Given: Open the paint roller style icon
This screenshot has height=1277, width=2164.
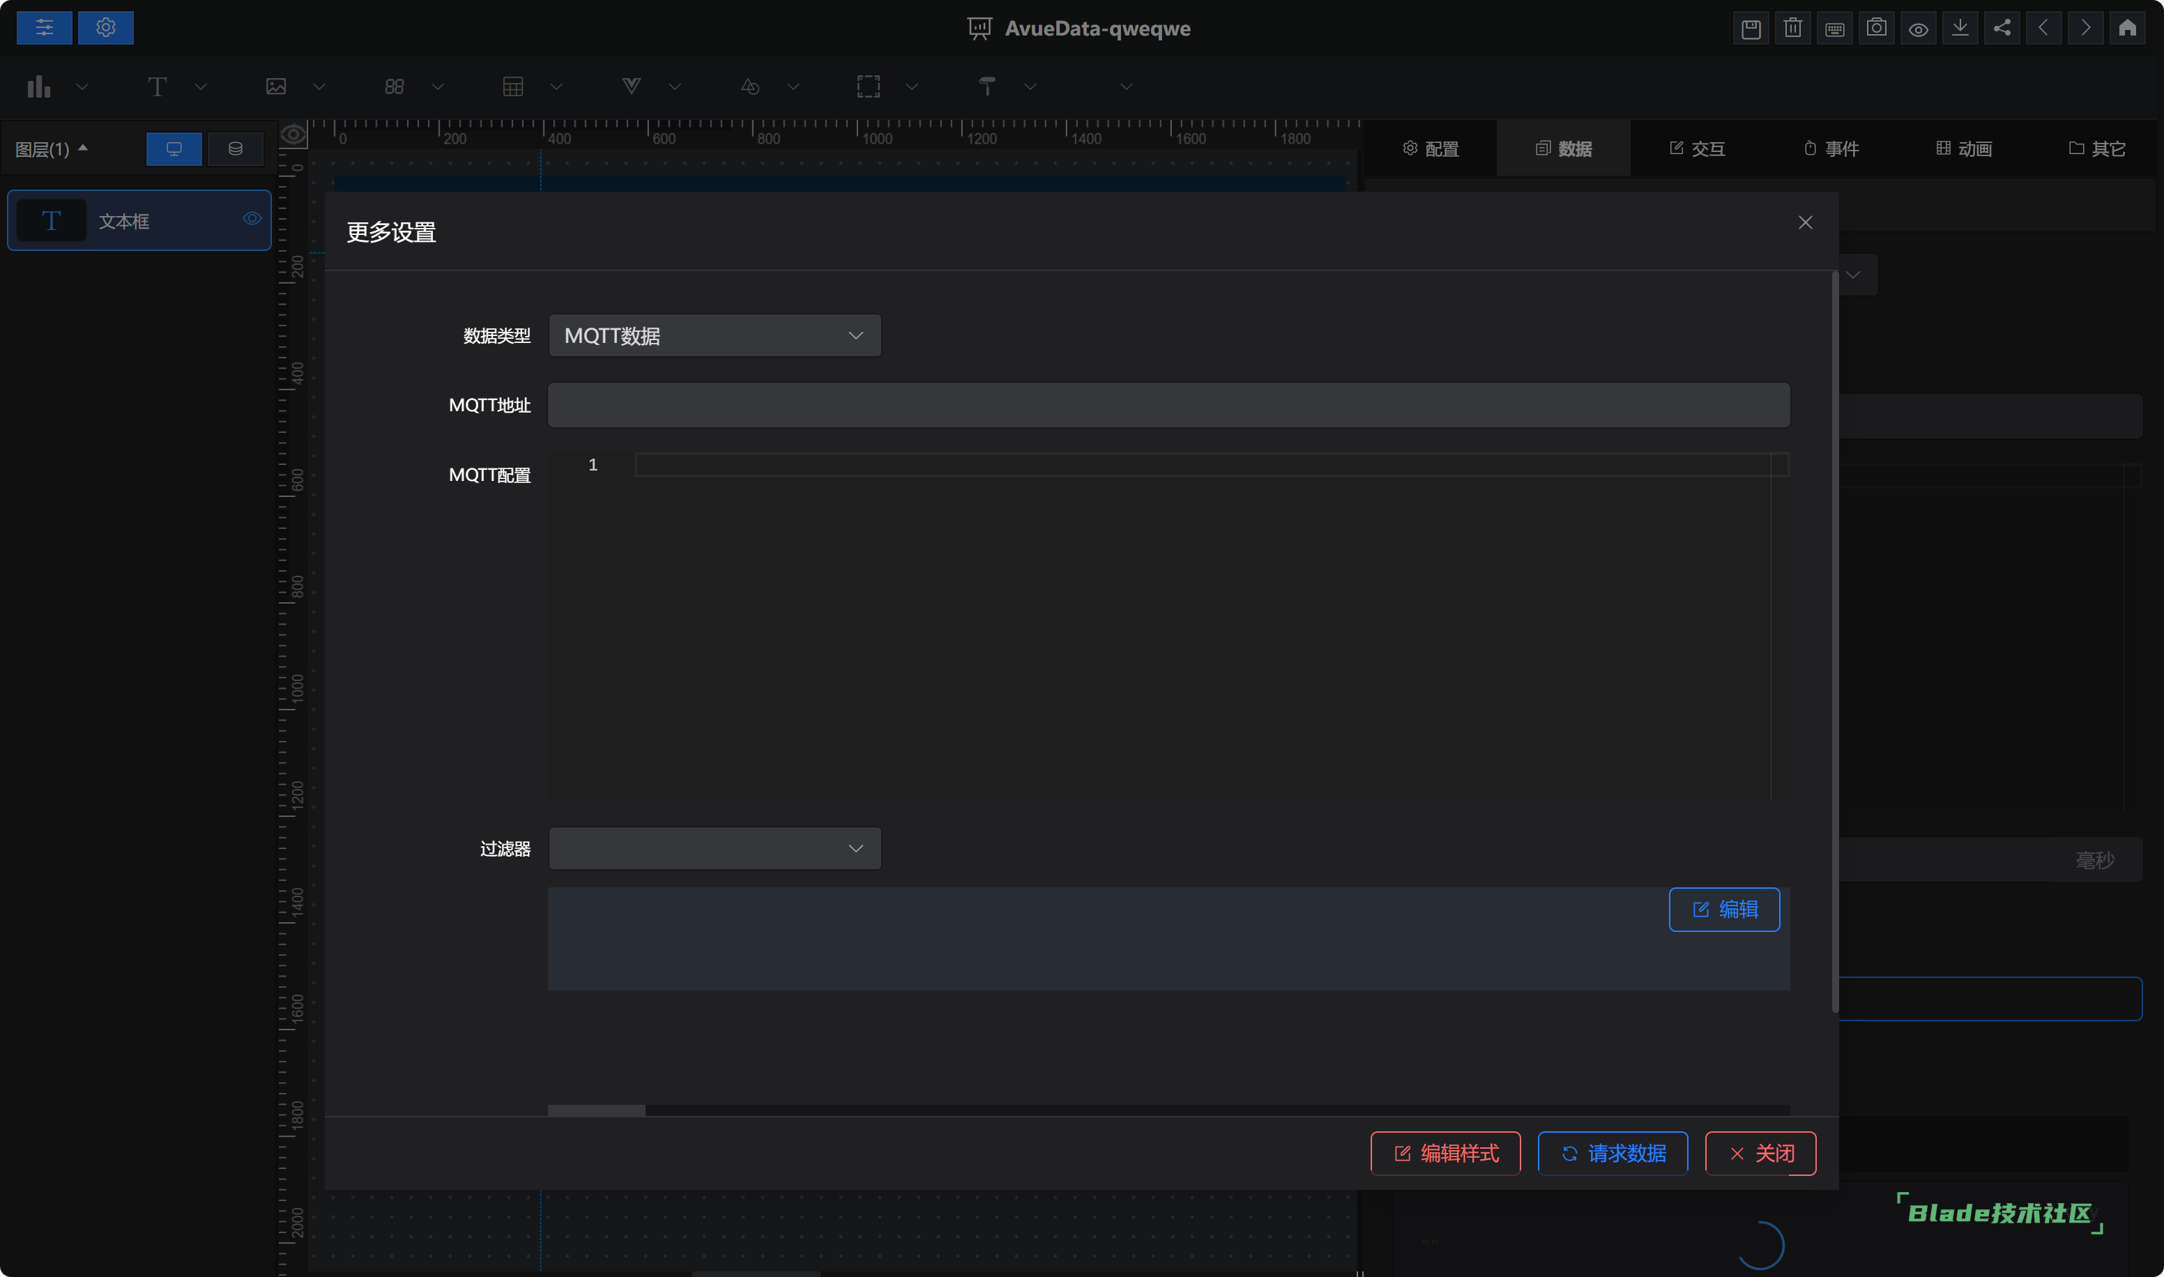Looking at the screenshot, I should click(987, 86).
